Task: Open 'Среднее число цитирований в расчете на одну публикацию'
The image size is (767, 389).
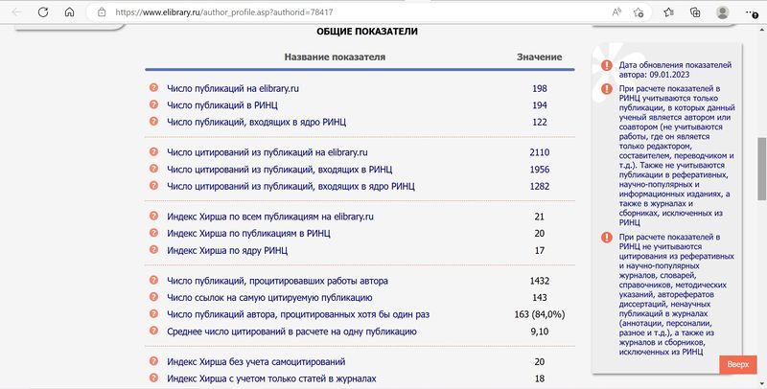Action: (291, 332)
